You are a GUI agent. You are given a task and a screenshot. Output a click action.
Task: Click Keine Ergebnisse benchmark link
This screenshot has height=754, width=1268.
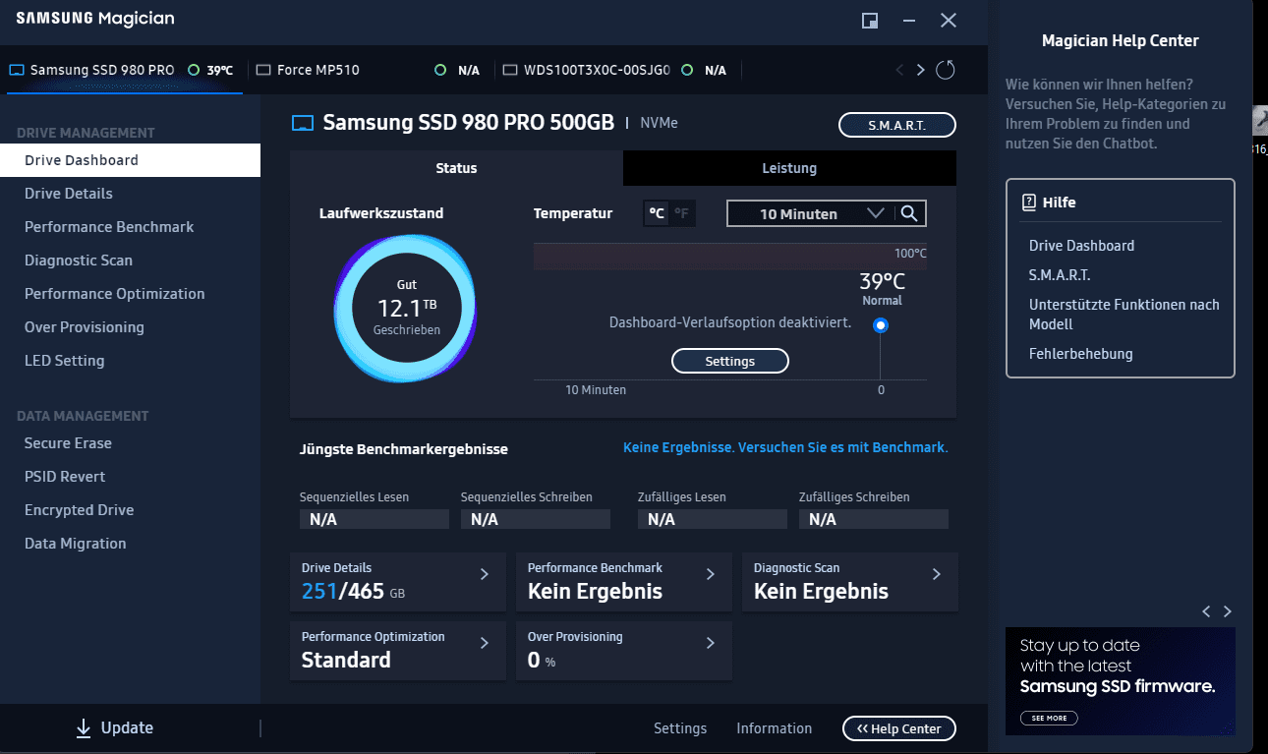[x=785, y=447]
